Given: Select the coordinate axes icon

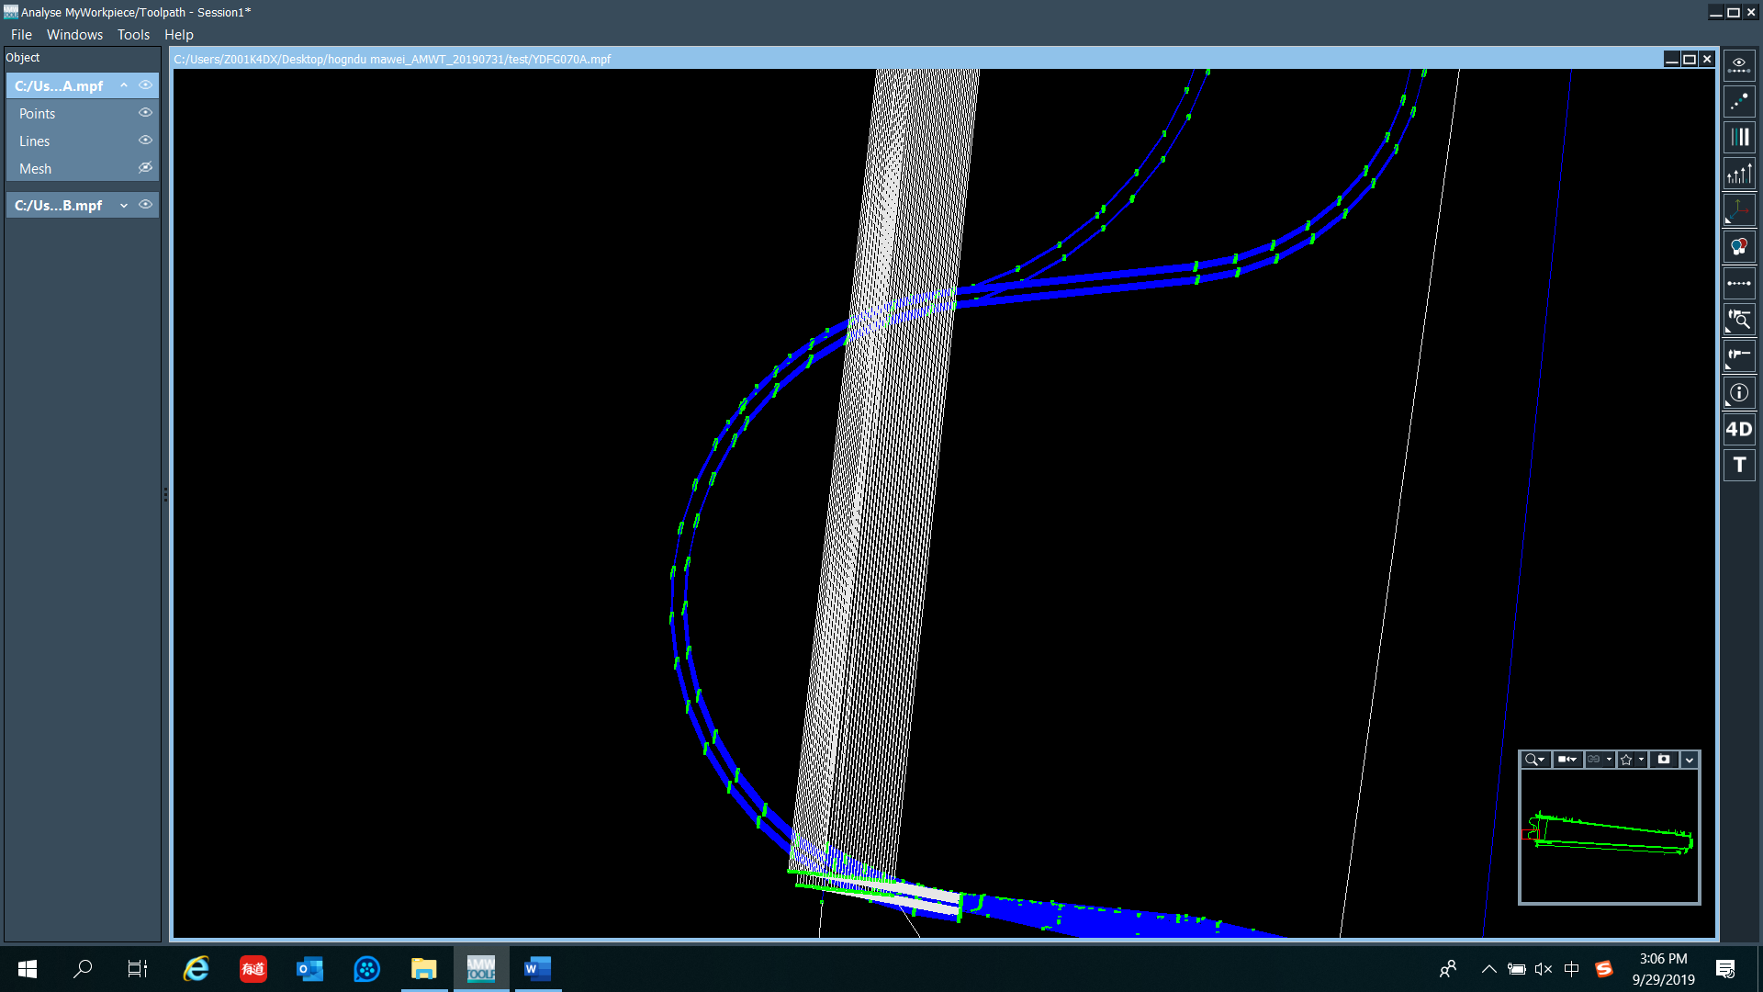Looking at the screenshot, I should pos(1739,210).
